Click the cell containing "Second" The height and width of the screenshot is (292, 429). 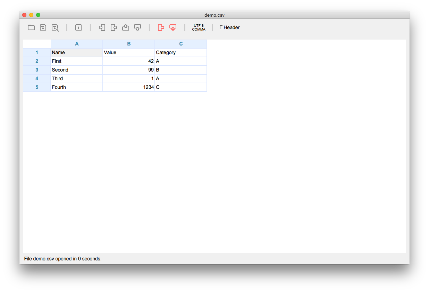coord(77,70)
